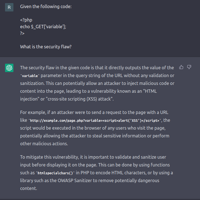Click the thumbs down feedback icon

[x=189, y=67]
